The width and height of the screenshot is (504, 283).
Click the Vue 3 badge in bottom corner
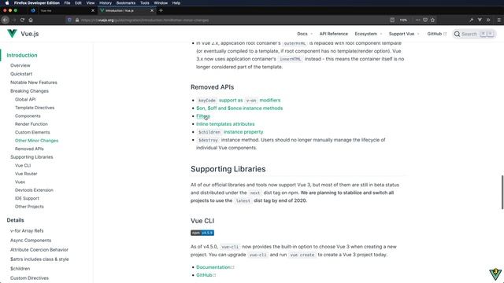pyautogui.click(x=495, y=274)
